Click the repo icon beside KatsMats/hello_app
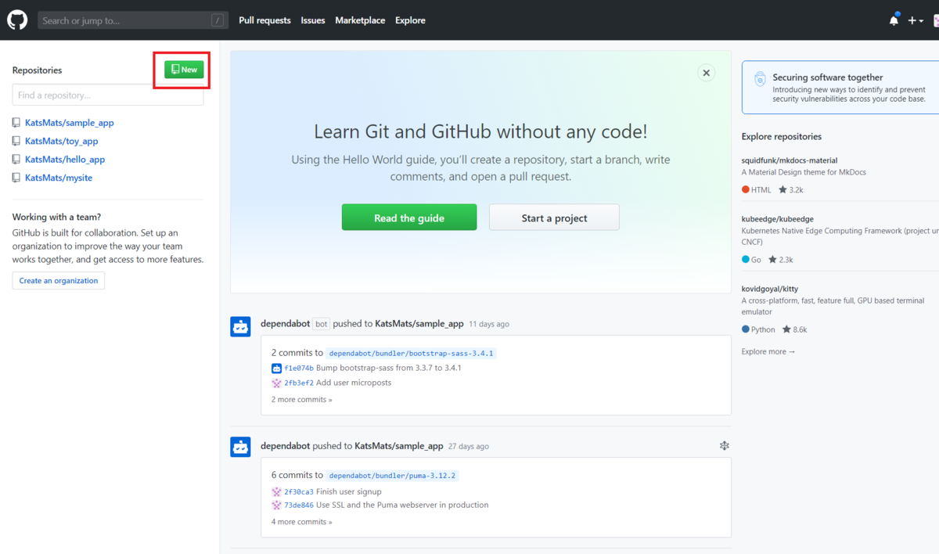 (16, 159)
